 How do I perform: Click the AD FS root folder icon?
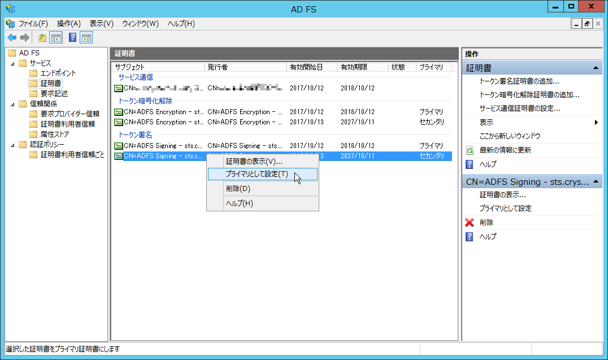12,53
